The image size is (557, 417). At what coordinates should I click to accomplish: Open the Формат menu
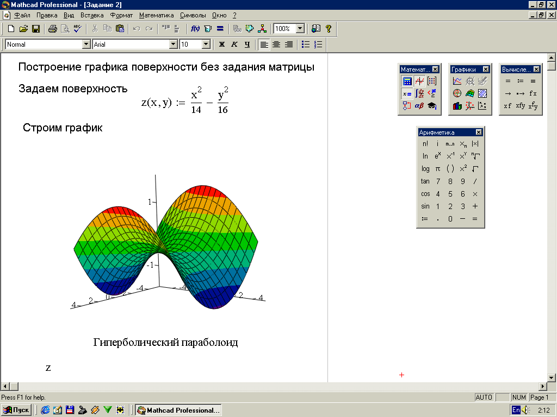pyautogui.click(x=121, y=15)
